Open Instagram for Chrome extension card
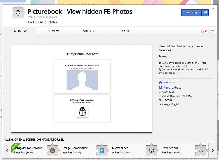 [x=36, y=150]
